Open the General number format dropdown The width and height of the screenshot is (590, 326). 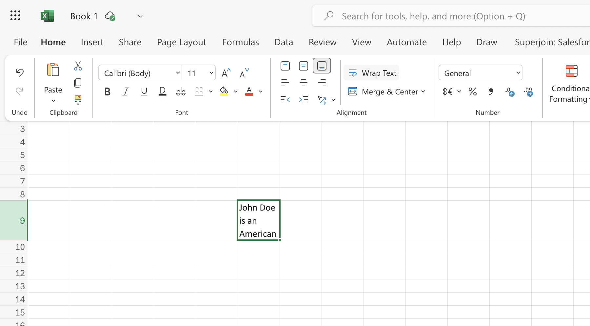coord(481,73)
